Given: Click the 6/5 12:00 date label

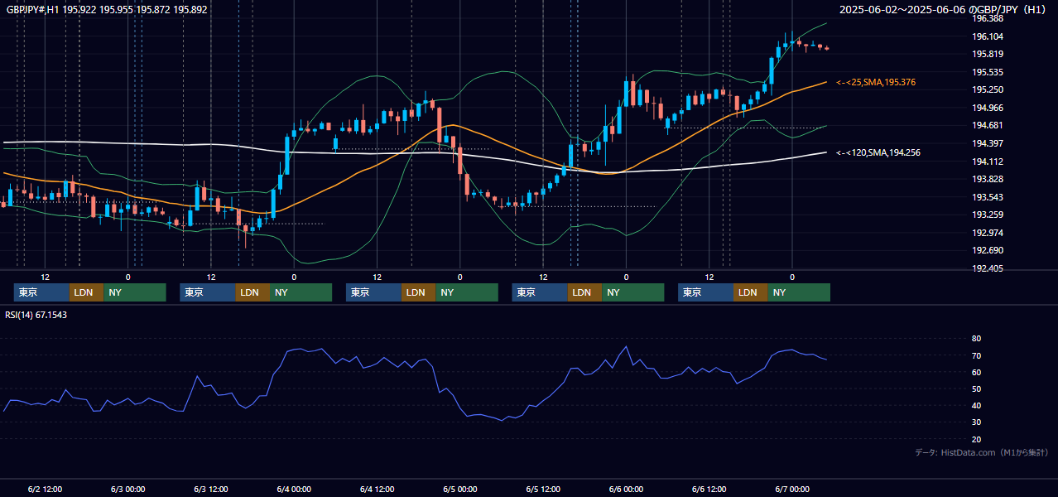Looking at the screenshot, I should (543, 490).
